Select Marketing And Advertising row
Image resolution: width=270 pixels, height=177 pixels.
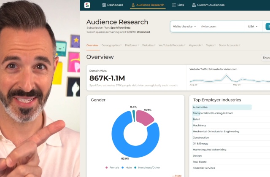pos(231,150)
